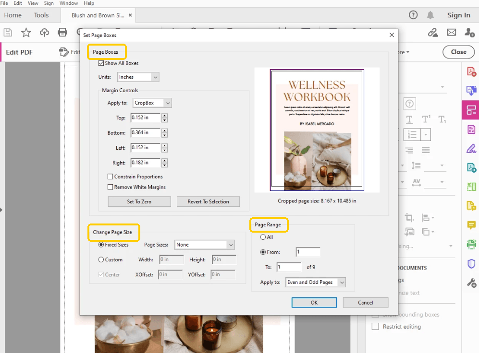Open the Comment speech bubble sidebar tool
Image resolution: width=479 pixels, height=353 pixels.
pyautogui.click(x=471, y=225)
